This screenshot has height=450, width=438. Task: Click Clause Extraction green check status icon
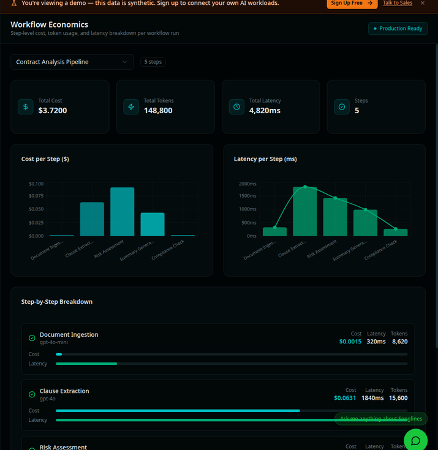coord(32,394)
